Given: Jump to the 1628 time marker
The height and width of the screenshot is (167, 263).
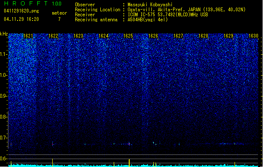Looking at the screenshot, I should tap(203, 36).
